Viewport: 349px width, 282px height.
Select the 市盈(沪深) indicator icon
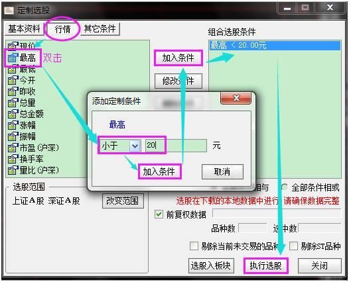coord(13,148)
